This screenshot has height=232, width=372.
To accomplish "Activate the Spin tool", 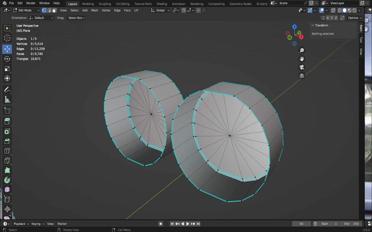I will [x=7, y=180].
